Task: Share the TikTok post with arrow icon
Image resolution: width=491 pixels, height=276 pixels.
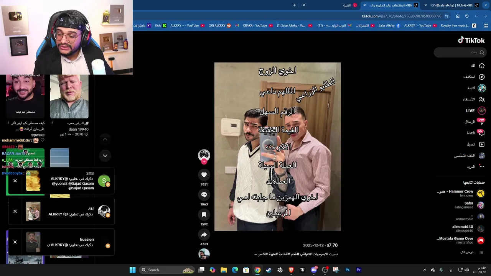Action: click(x=204, y=235)
